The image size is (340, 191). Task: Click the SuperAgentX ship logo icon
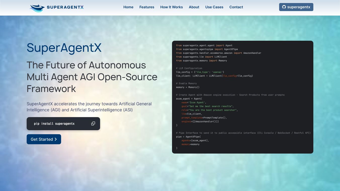tap(37, 8)
